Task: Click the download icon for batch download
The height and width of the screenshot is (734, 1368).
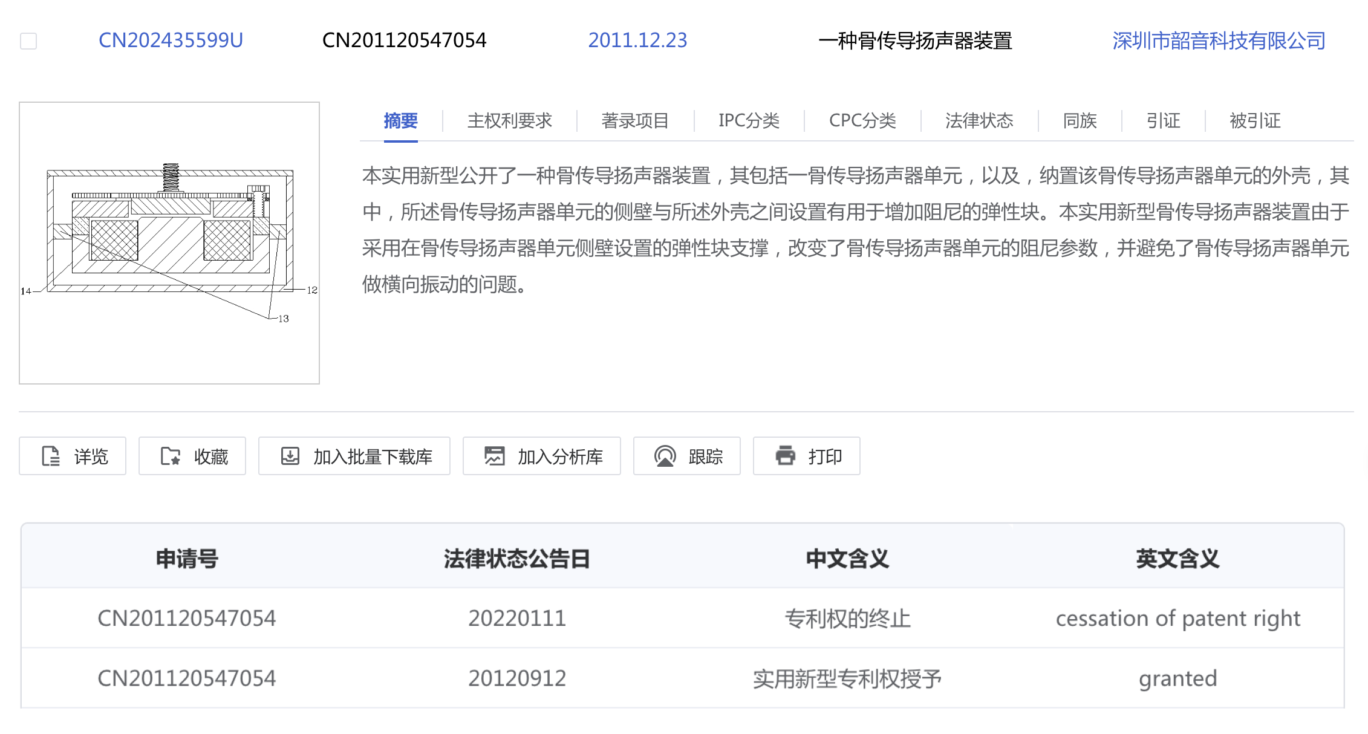Action: tap(290, 456)
